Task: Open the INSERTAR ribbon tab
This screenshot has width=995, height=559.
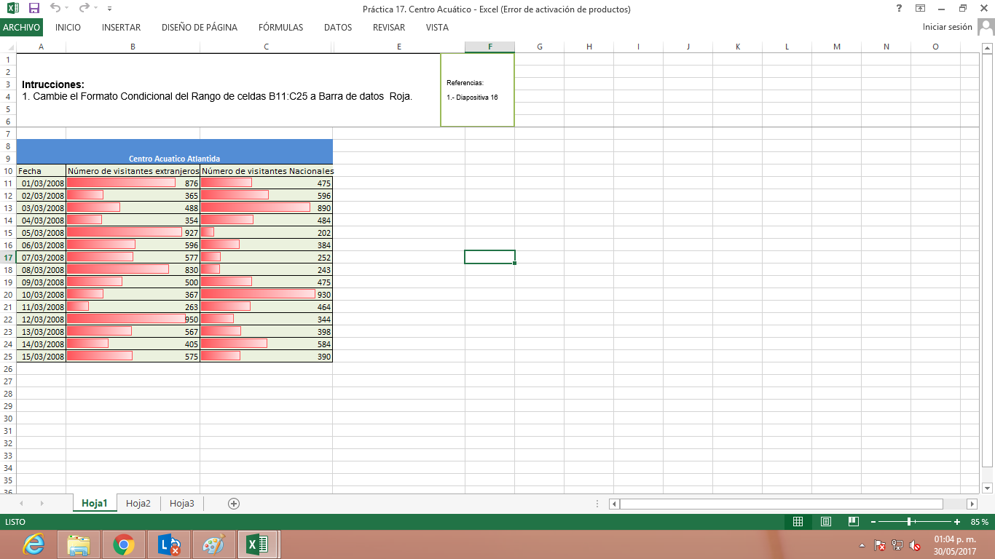Action: [x=122, y=28]
